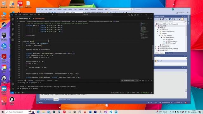Switch to the TERMINAL panel tab
This screenshot has height=114, width=203.
pyautogui.click(x=50, y=80)
